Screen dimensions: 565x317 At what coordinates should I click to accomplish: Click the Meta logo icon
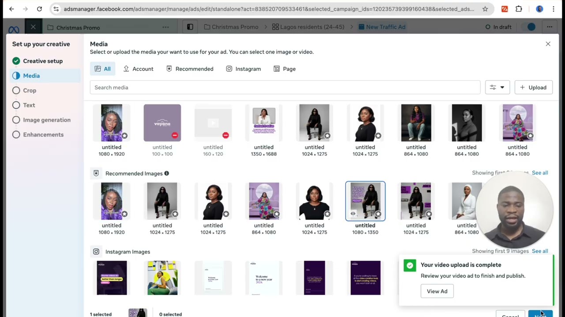[x=14, y=29]
